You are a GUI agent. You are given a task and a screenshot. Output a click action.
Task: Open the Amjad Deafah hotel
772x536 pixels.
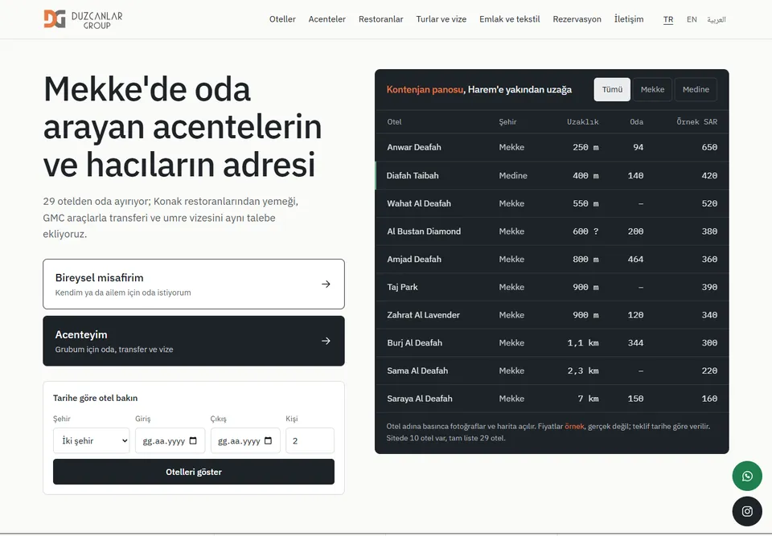pos(413,259)
